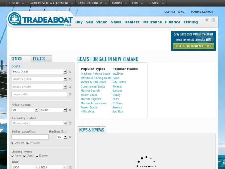Open the Boats (452) dropdown

(39, 72)
